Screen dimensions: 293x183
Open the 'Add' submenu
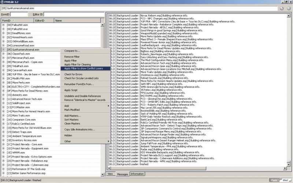pyautogui.click(x=85, y=106)
